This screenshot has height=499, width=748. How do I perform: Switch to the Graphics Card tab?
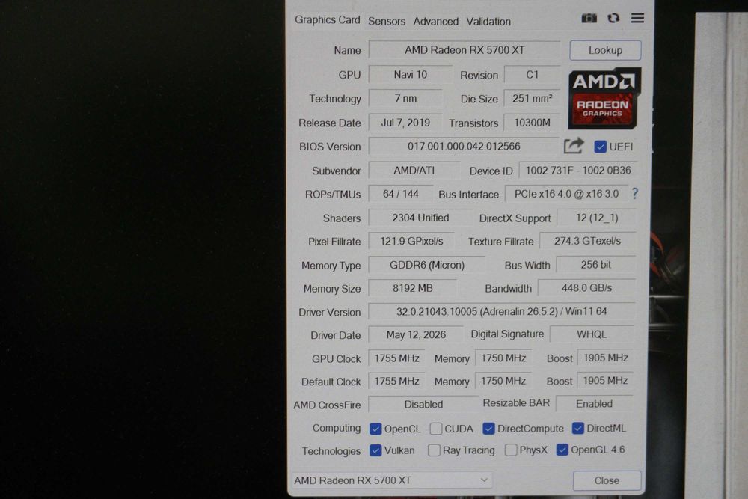(328, 20)
